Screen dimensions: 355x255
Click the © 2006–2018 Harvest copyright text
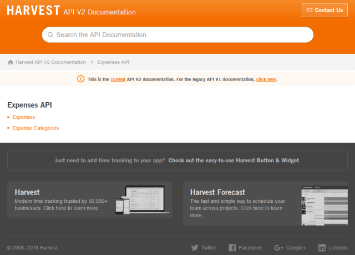click(x=32, y=248)
